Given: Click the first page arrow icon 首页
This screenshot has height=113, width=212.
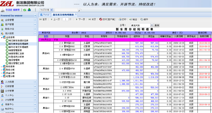Looking at the screenshot, I should pos(41,20).
